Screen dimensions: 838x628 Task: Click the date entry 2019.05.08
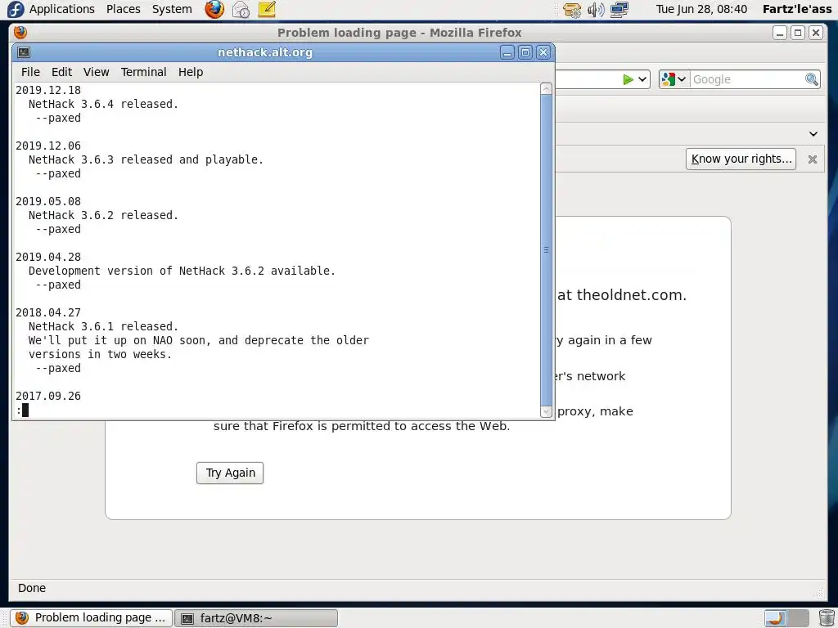pyautogui.click(x=48, y=201)
